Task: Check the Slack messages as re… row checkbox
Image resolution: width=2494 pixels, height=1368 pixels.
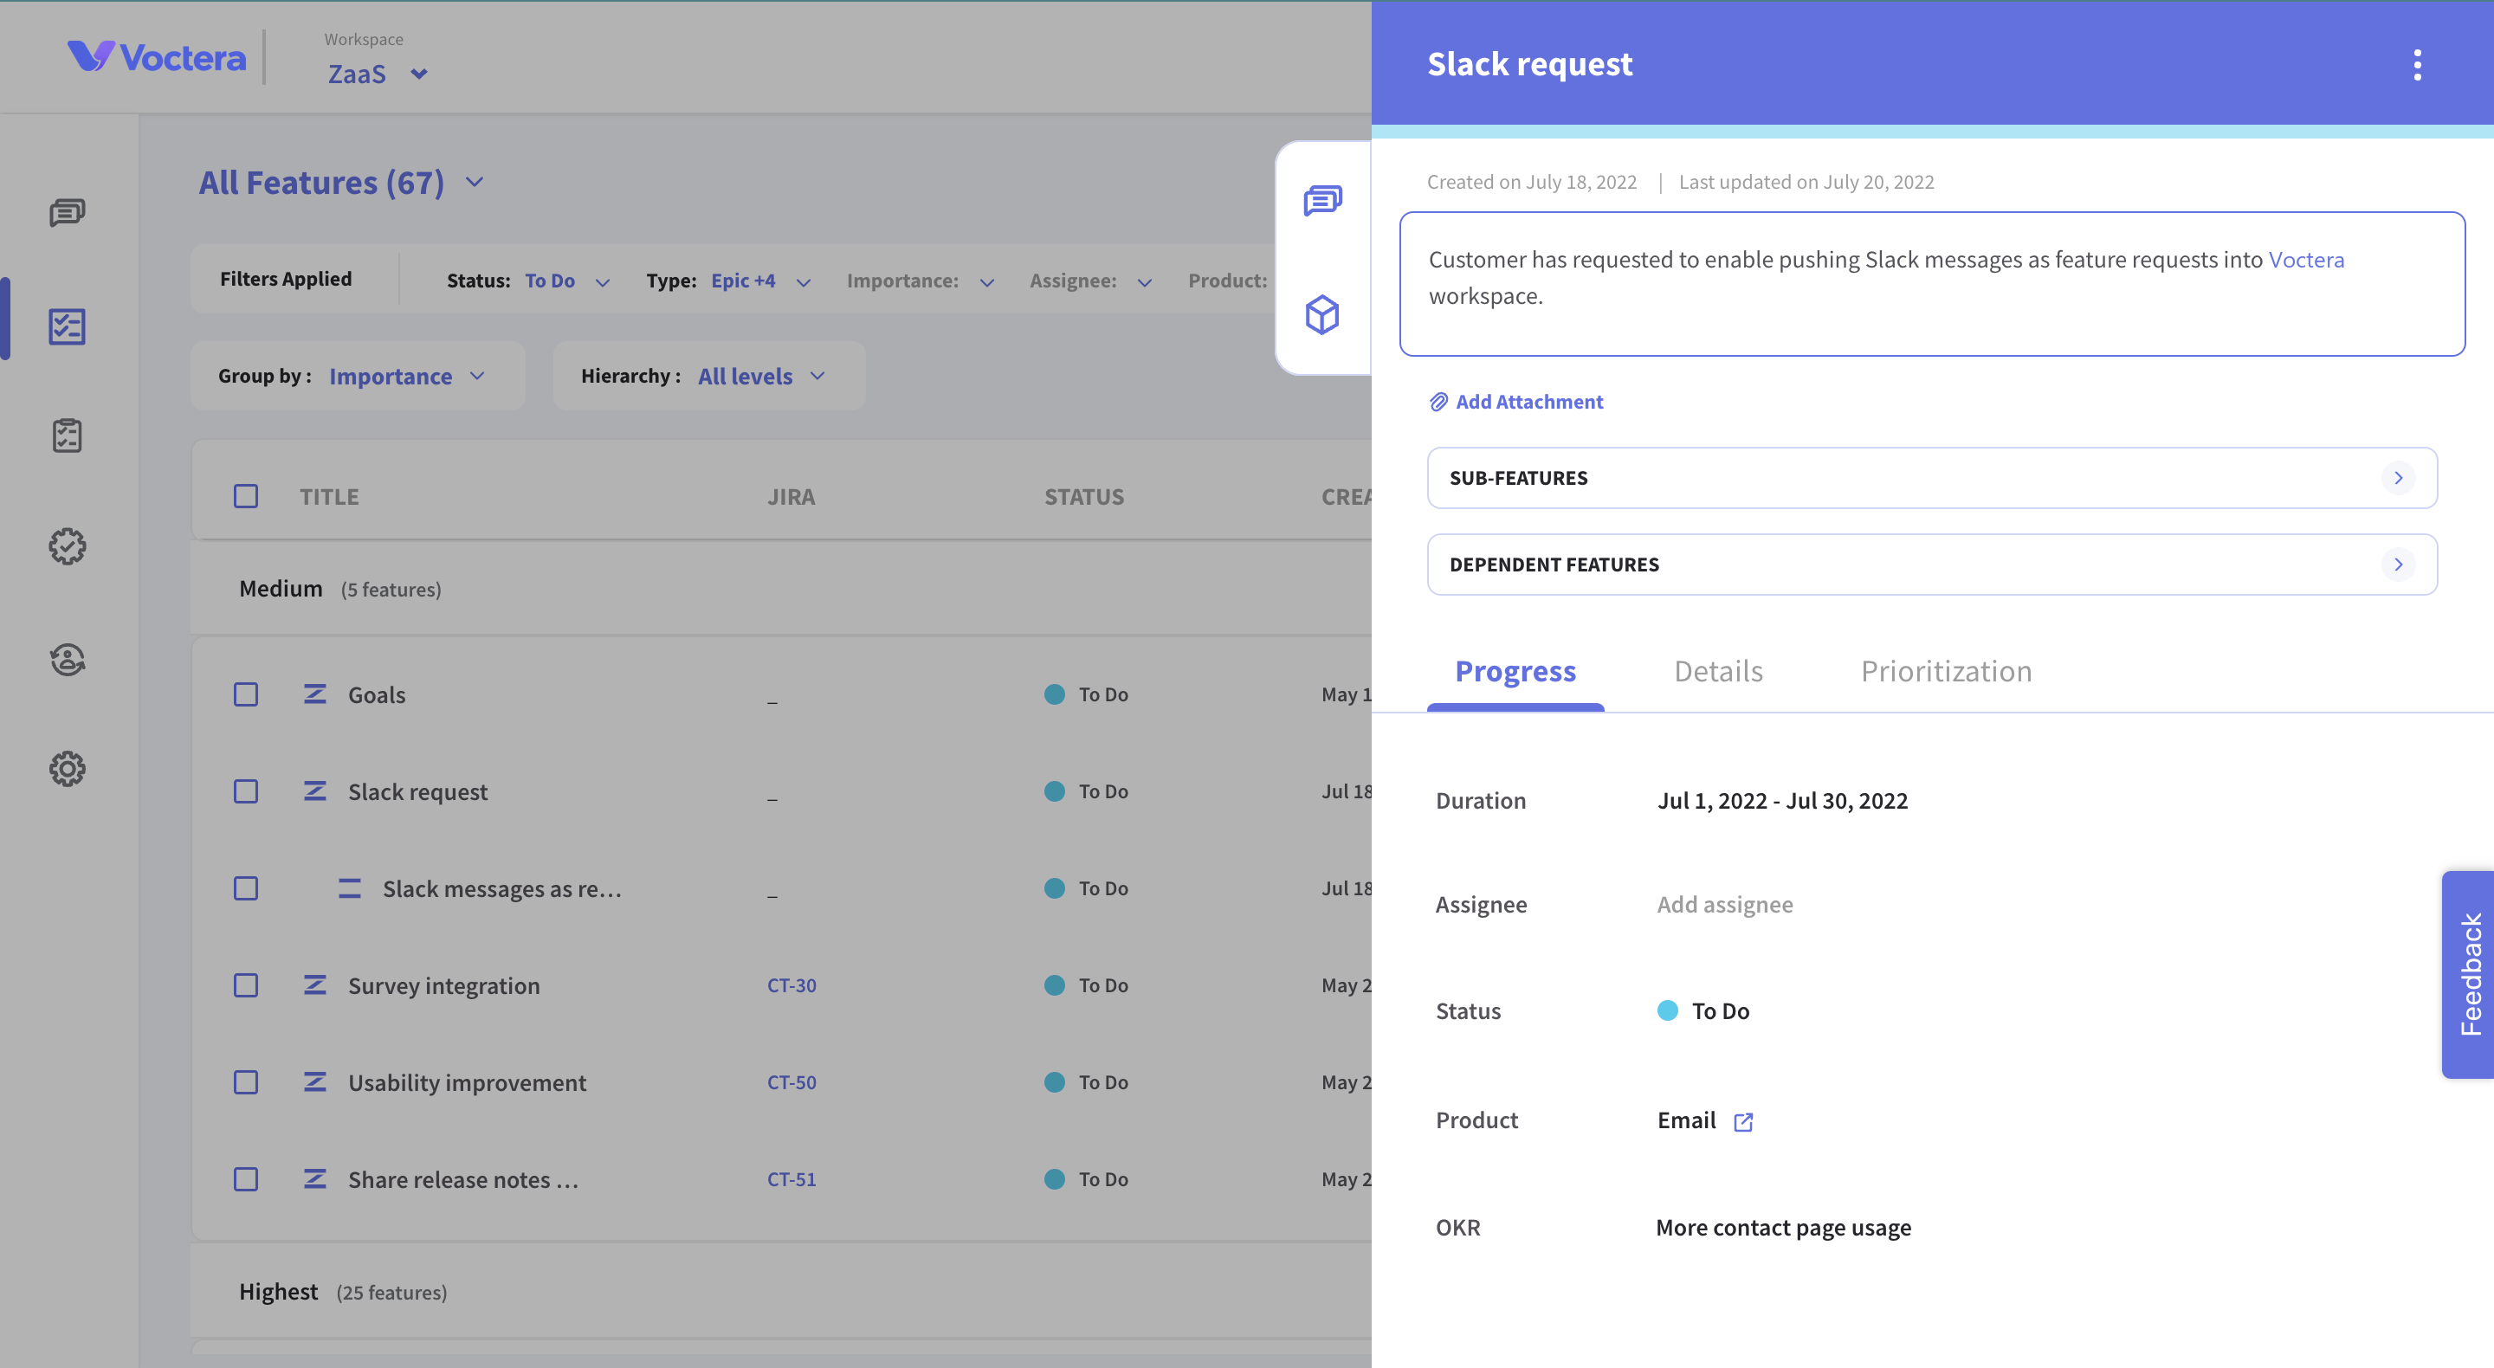Action: (246, 887)
